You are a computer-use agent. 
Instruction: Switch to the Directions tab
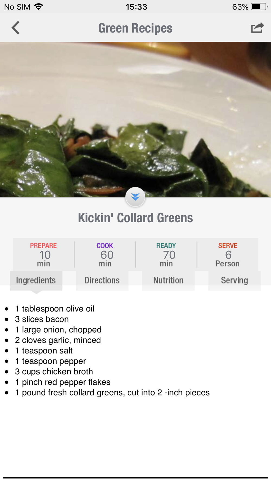(x=102, y=280)
